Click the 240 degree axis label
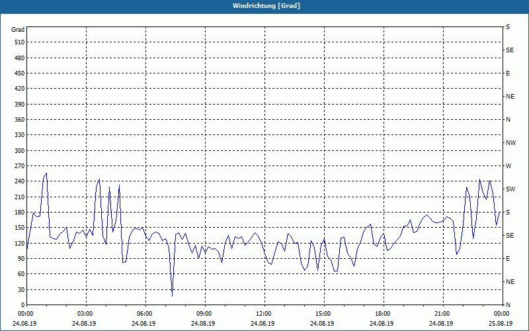Screen dimensions: 529x331 [20, 181]
